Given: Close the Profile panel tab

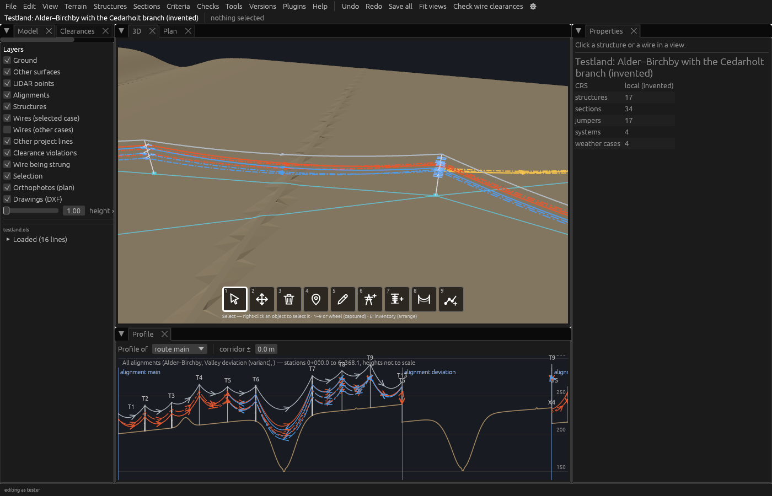Looking at the screenshot, I should tap(164, 334).
